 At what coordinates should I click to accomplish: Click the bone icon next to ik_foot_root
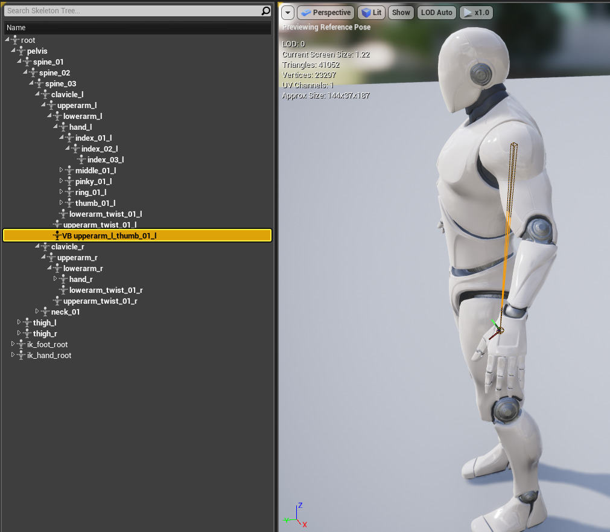point(21,345)
